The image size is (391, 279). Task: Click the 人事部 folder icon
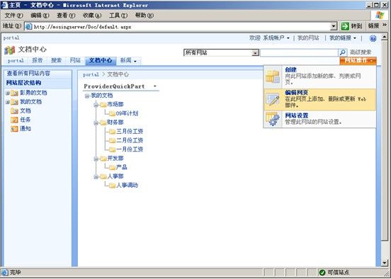(x=103, y=176)
